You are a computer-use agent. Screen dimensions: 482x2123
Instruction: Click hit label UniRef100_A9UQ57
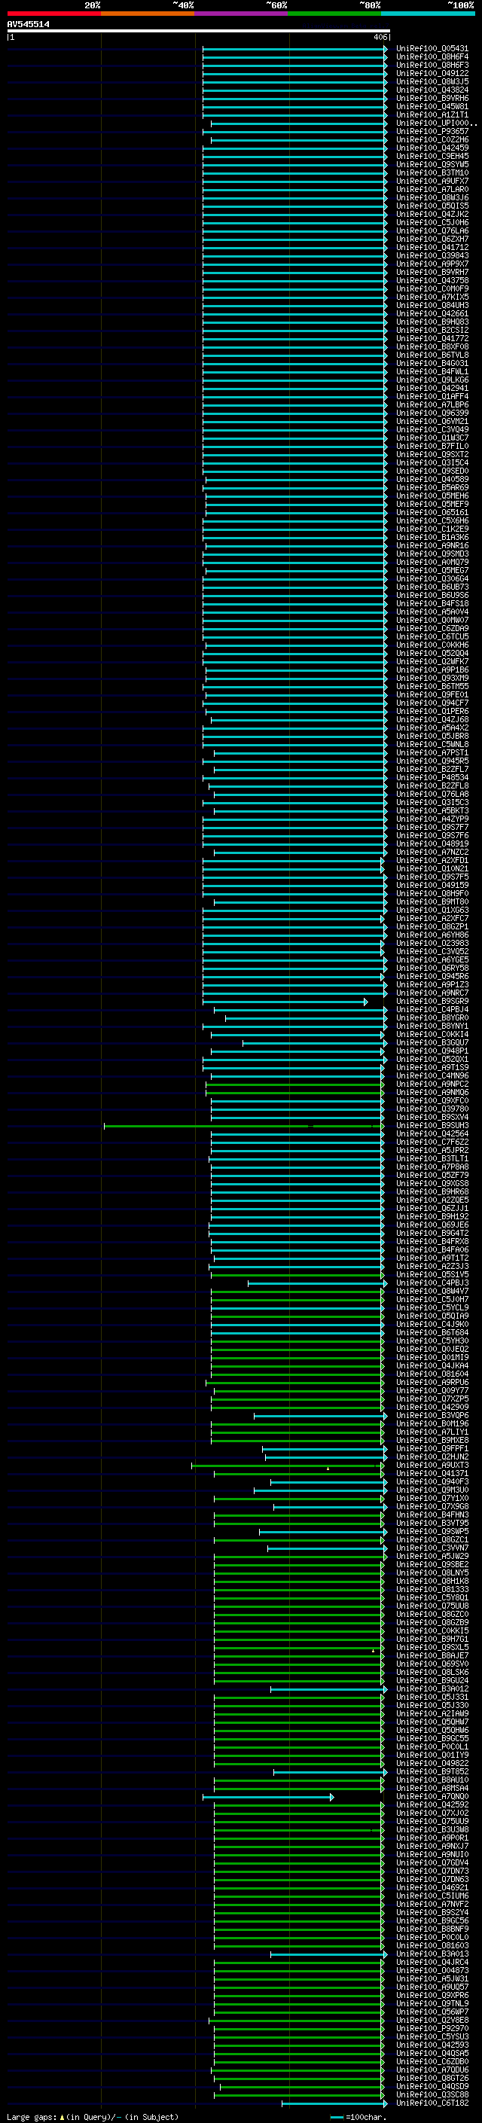(x=432, y=1987)
